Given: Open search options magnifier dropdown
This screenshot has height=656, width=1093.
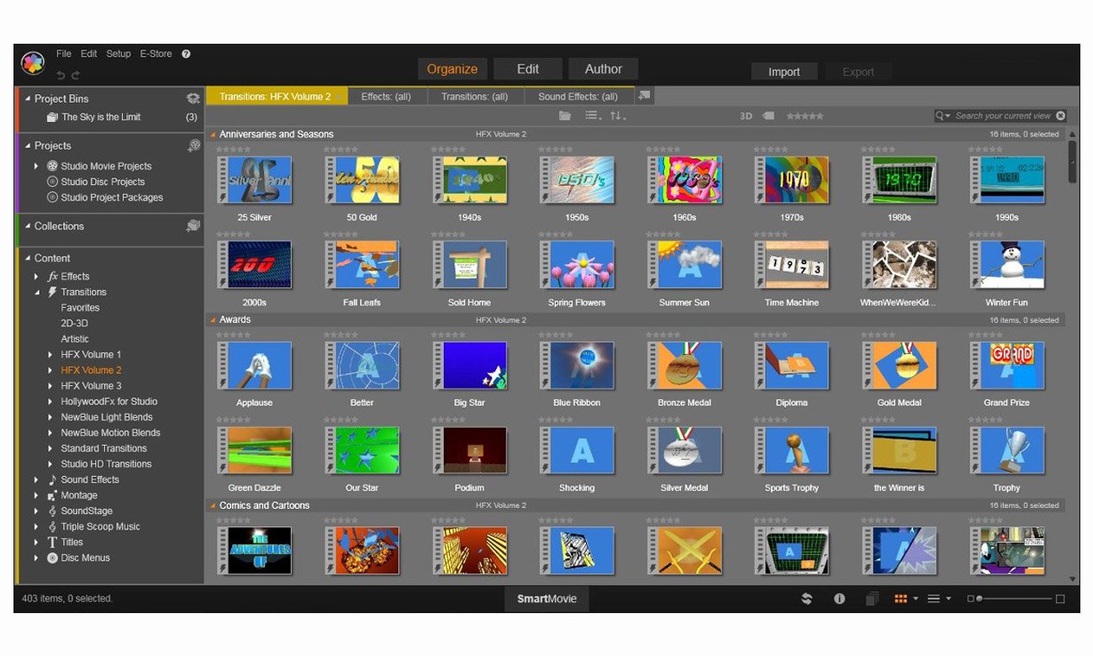Looking at the screenshot, I should coord(943,116).
